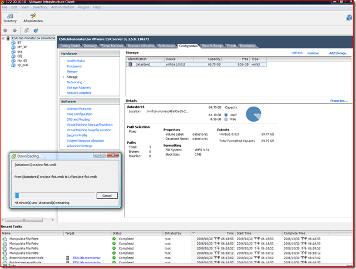
Task: Go back with the left arrow toolbar icon
Action: tap(5, 31)
